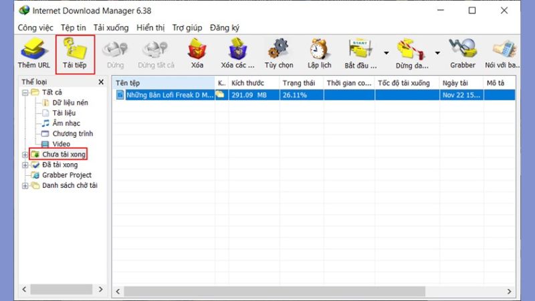Select the Những Bản Lofi Freak D download row
535x301 pixels.
point(314,95)
